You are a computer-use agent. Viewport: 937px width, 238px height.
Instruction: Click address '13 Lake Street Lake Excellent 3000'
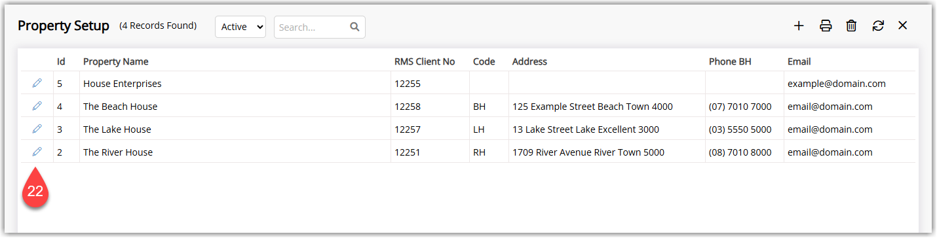point(586,129)
